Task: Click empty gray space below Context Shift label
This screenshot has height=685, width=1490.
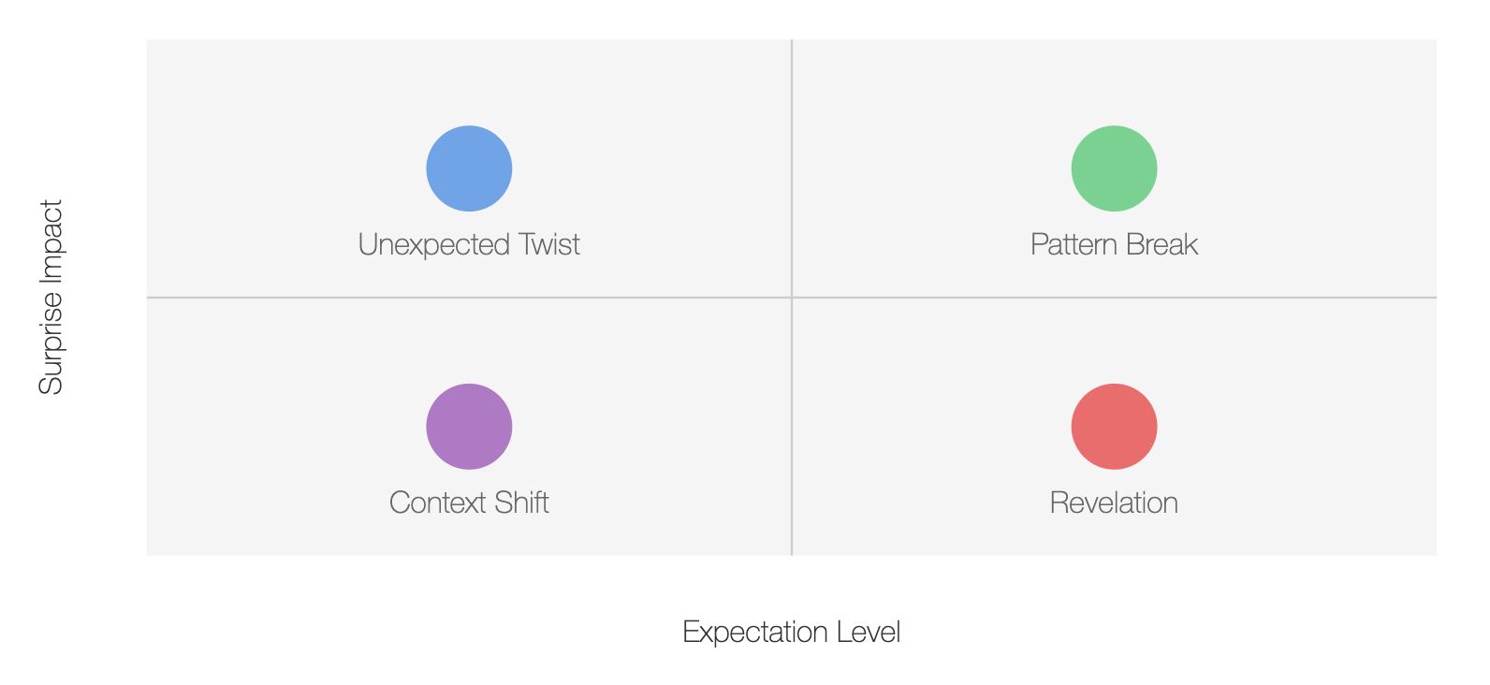Action: point(469,536)
